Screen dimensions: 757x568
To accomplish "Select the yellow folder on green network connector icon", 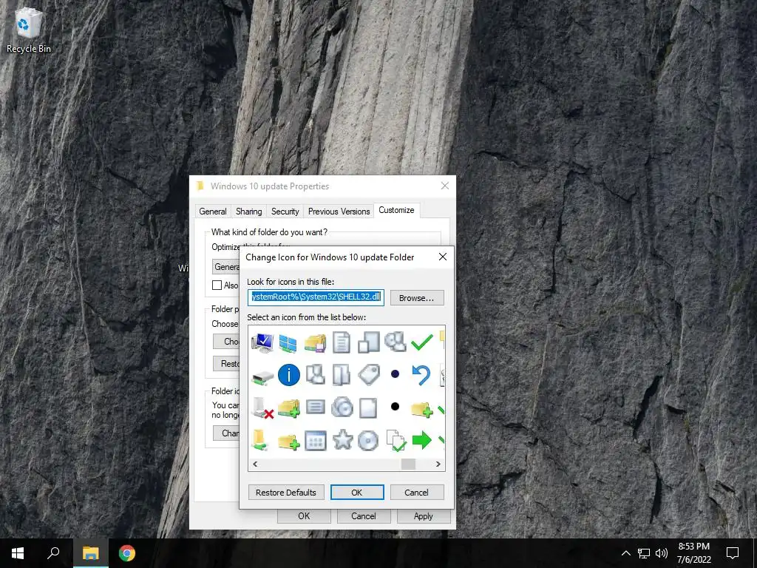I will pyautogui.click(x=259, y=440).
